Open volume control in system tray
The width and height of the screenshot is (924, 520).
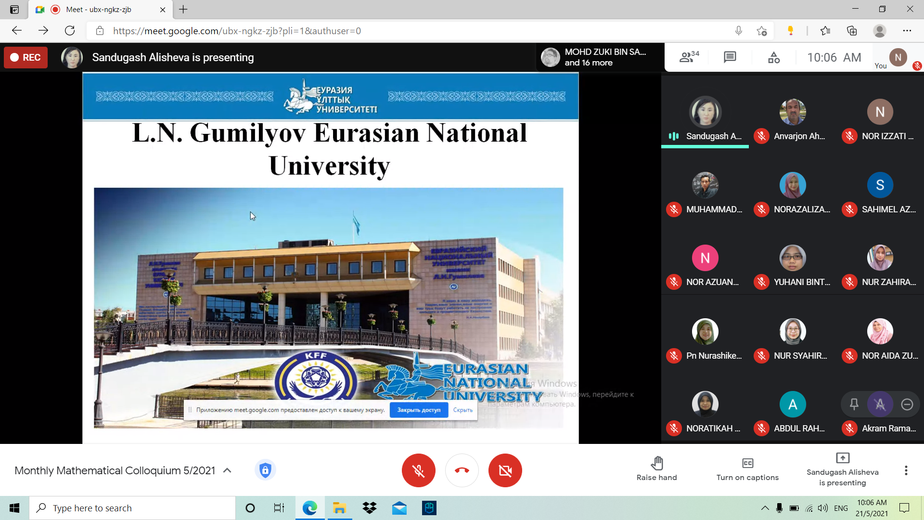pyautogui.click(x=823, y=508)
